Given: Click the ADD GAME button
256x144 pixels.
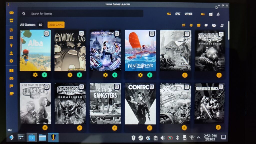Looking at the screenshot, I should pyautogui.click(x=56, y=25).
